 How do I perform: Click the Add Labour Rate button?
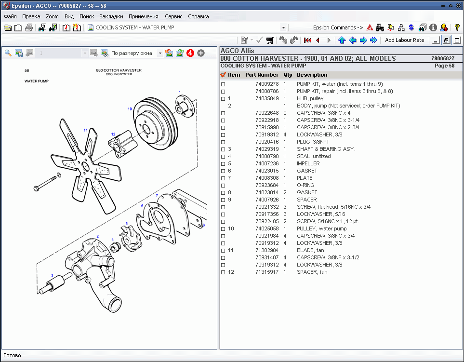click(404, 40)
